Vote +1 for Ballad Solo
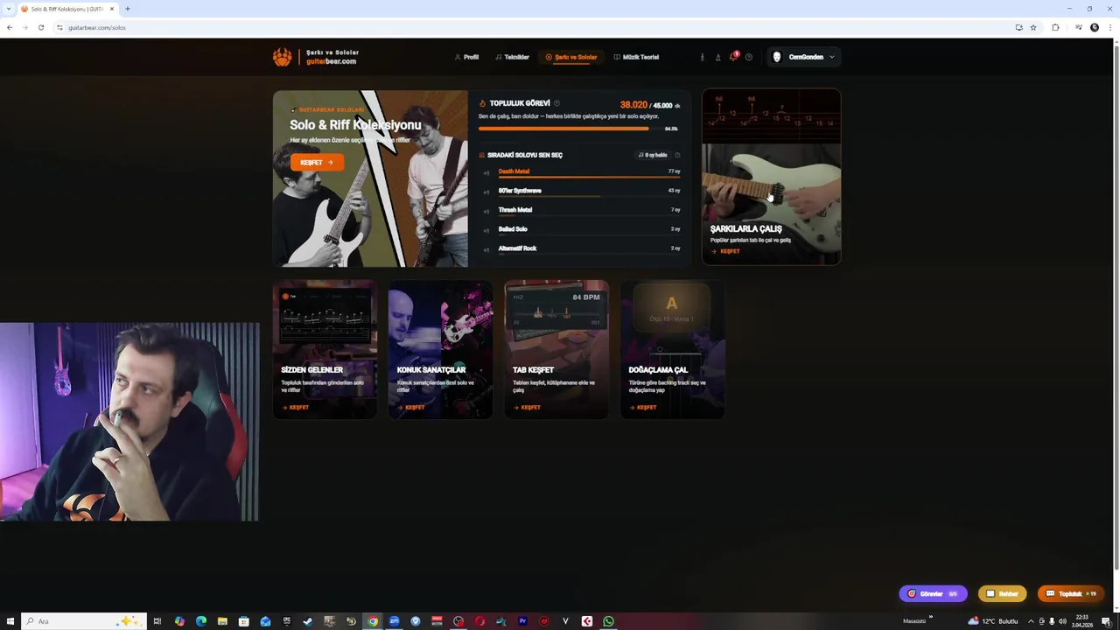 tap(486, 230)
